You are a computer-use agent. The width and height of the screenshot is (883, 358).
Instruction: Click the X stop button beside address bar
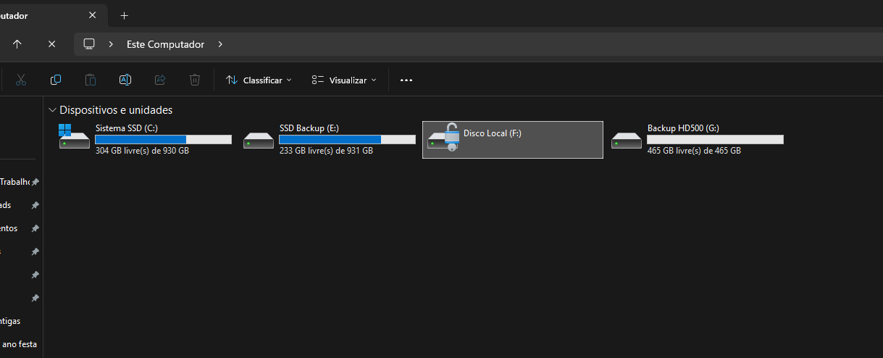tap(52, 44)
